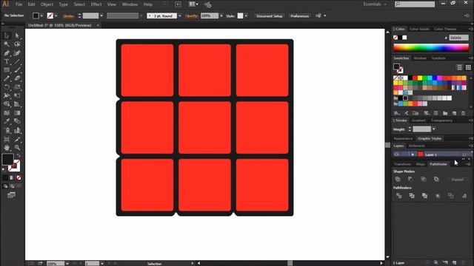Click Unite shape mode in Pathfinder
474x266 pixels.
coord(398,179)
